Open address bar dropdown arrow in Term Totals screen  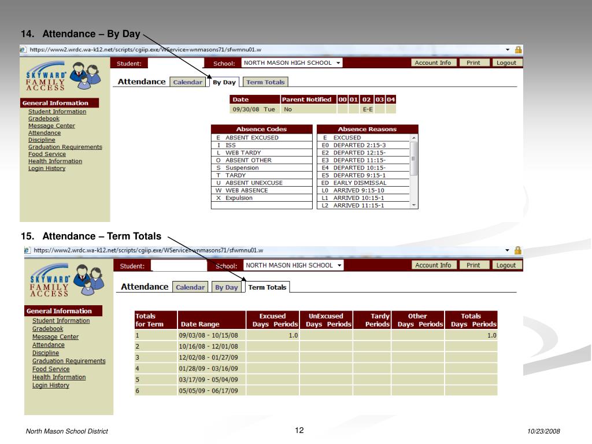507,250
